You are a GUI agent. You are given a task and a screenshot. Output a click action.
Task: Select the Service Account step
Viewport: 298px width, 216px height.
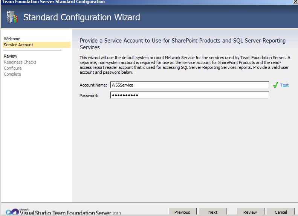37,45
